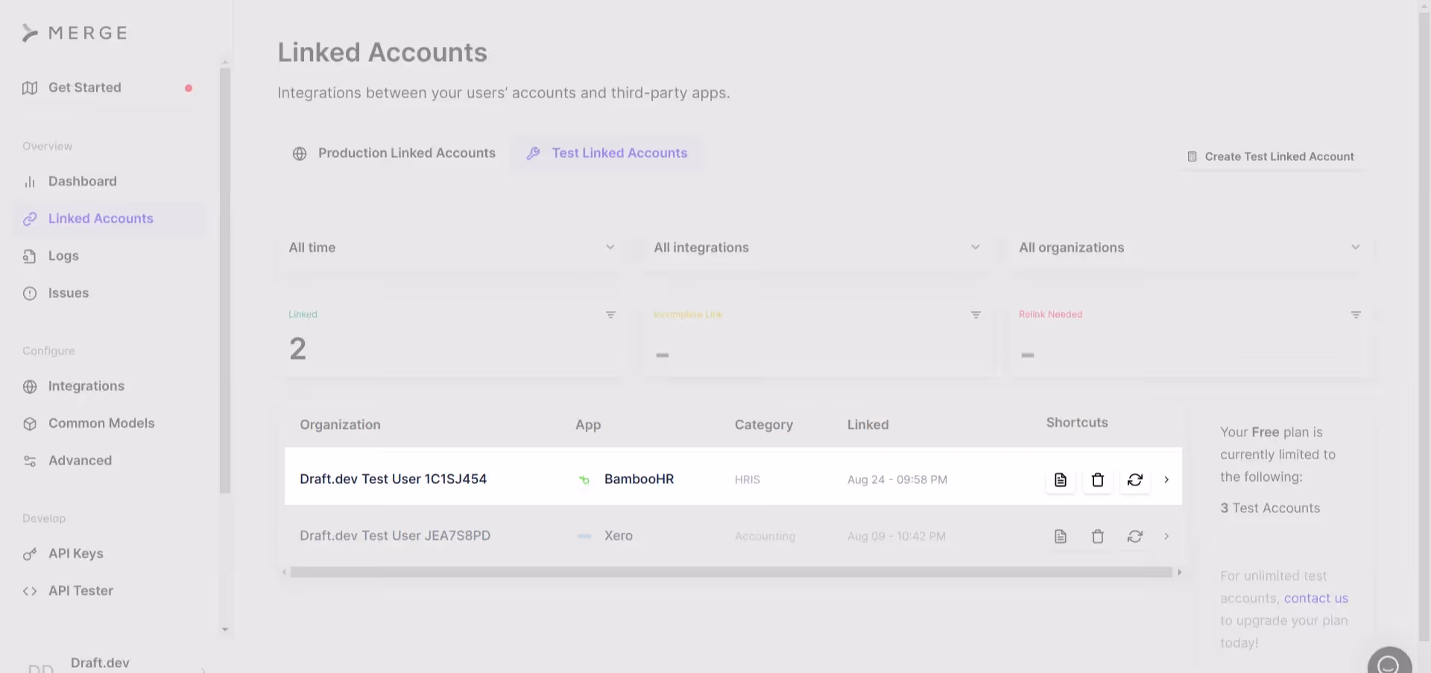Viewport: 1431px width, 673px height.
Task: Open Get Started in sidebar
Action: pos(84,88)
